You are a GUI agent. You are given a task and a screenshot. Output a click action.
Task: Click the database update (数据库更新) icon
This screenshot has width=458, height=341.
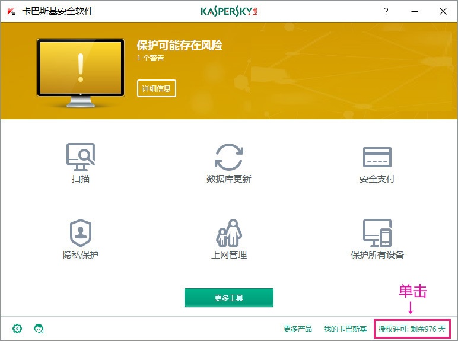[229, 157]
